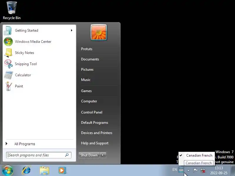Image resolution: width=235 pixels, height=176 pixels.
Task: Select checked Canadian French layout entry
Action: click(197, 155)
